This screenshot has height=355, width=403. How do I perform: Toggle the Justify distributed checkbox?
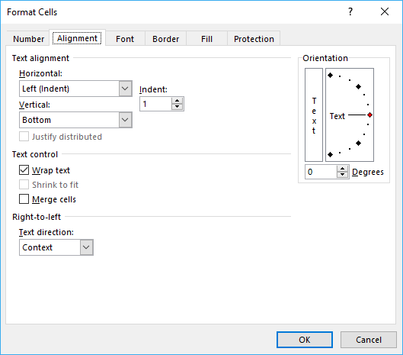click(24, 137)
